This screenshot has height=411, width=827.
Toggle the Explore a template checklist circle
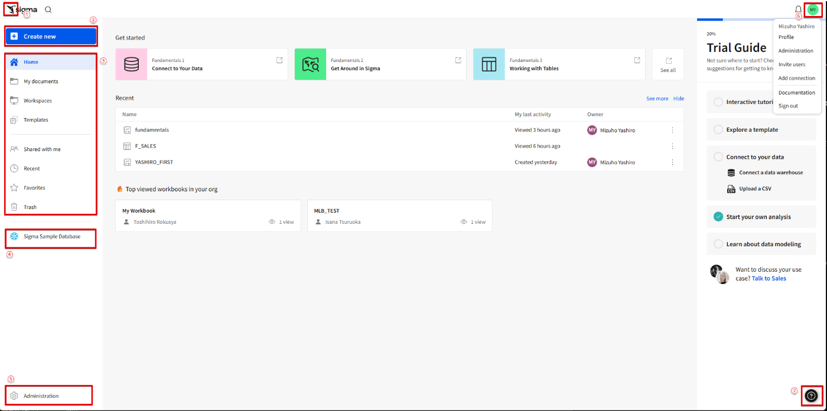(718, 129)
